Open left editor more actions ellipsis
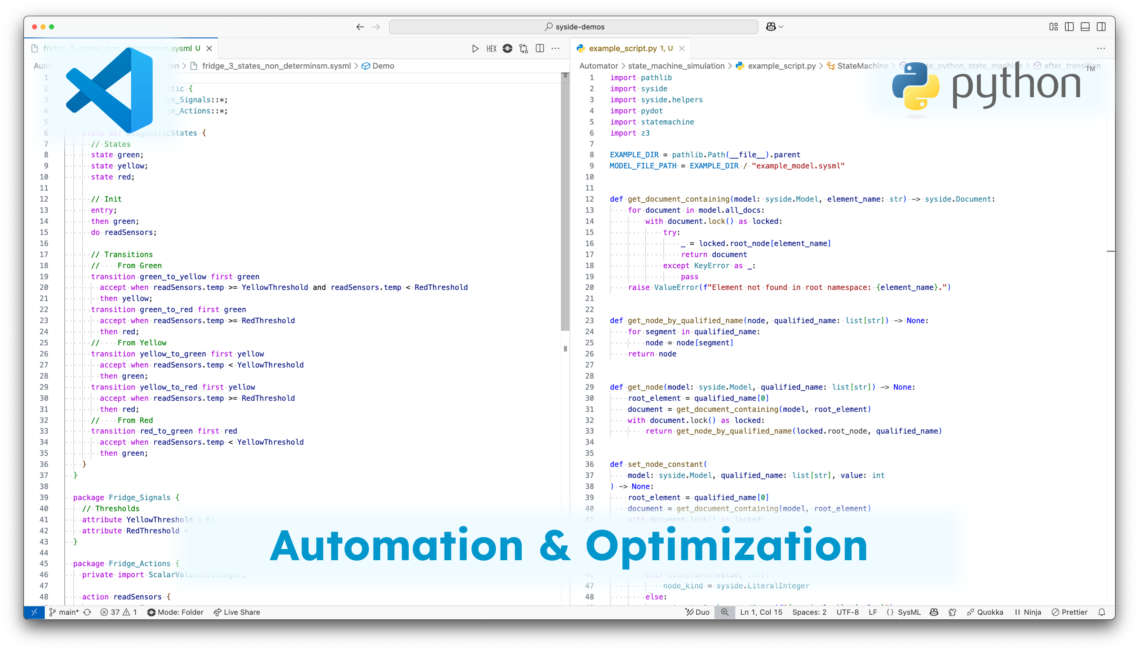 (x=555, y=48)
